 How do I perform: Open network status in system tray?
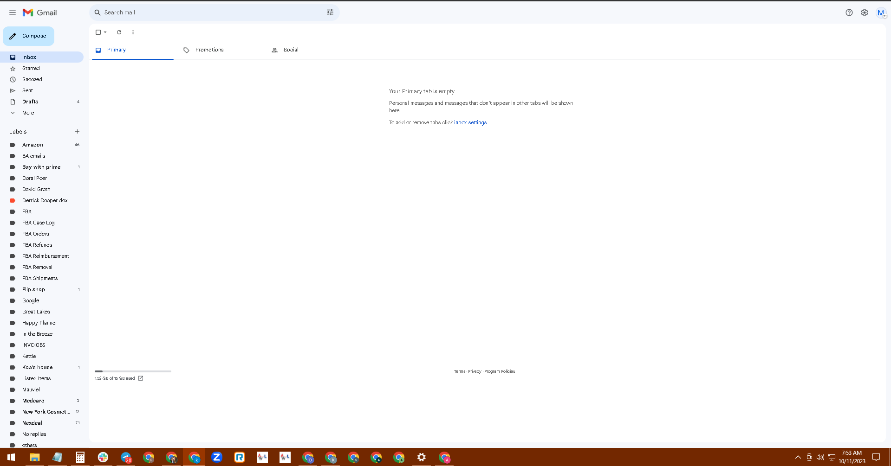click(x=832, y=457)
